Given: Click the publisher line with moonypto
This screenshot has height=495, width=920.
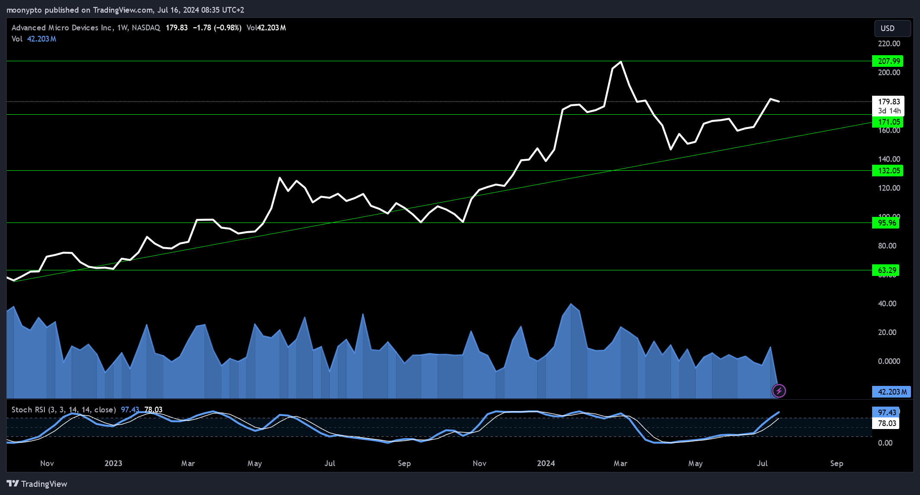Looking at the screenshot, I should click(x=125, y=9).
